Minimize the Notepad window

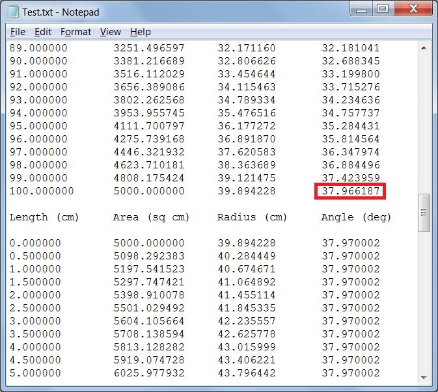point(361,10)
